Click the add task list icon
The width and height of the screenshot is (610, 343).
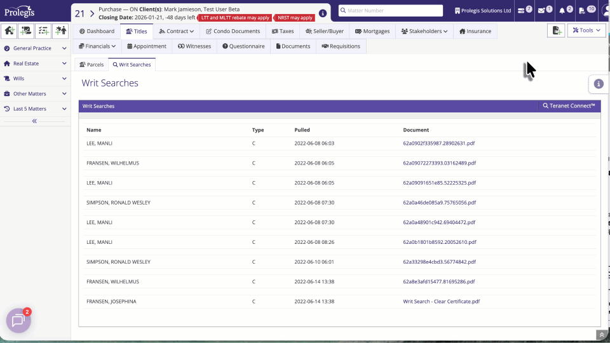43,30
